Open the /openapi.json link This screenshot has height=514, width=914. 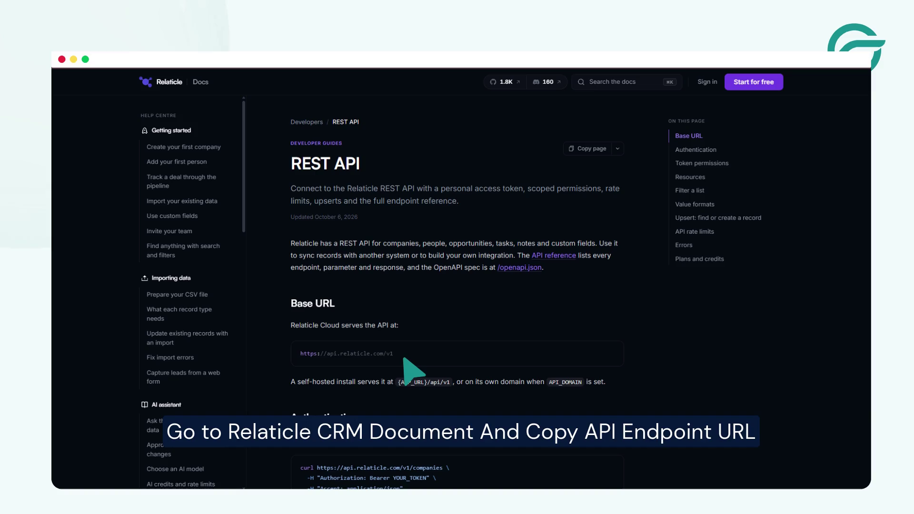click(x=519, y=267)
